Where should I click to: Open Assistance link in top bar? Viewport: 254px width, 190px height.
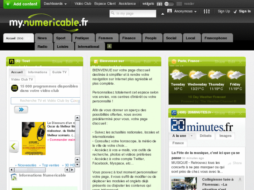click(127, 3)
